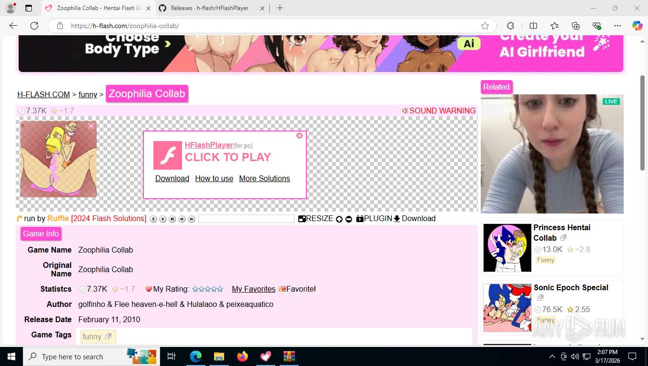Increase player size with plus icon

[339, 219]
